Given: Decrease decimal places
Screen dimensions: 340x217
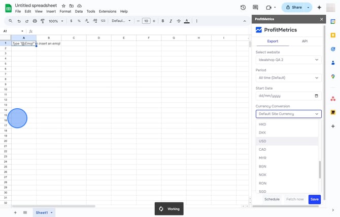Looking at the screenshot, I should pyautogui.click(x=87, y=21).
